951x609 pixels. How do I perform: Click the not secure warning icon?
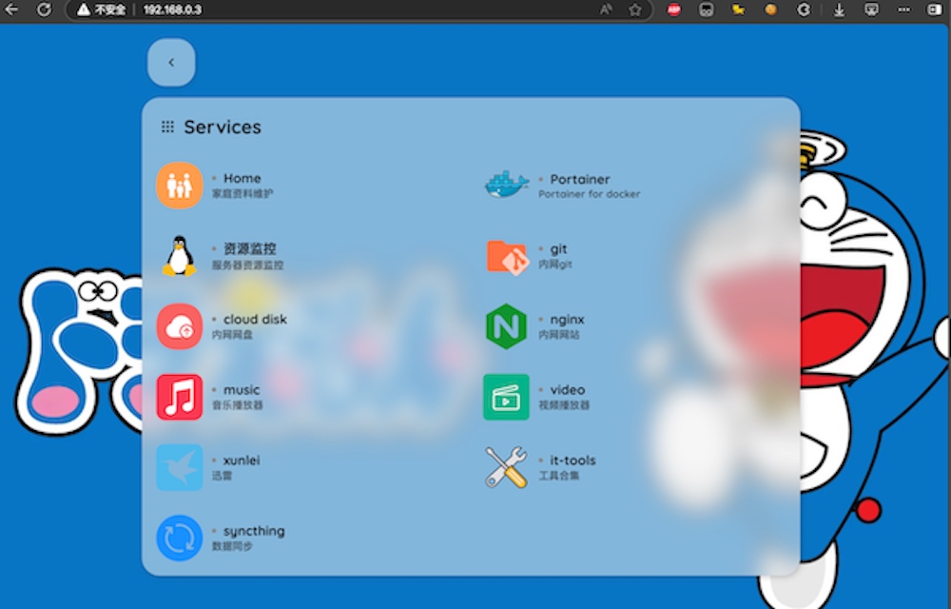coord(83,10)
